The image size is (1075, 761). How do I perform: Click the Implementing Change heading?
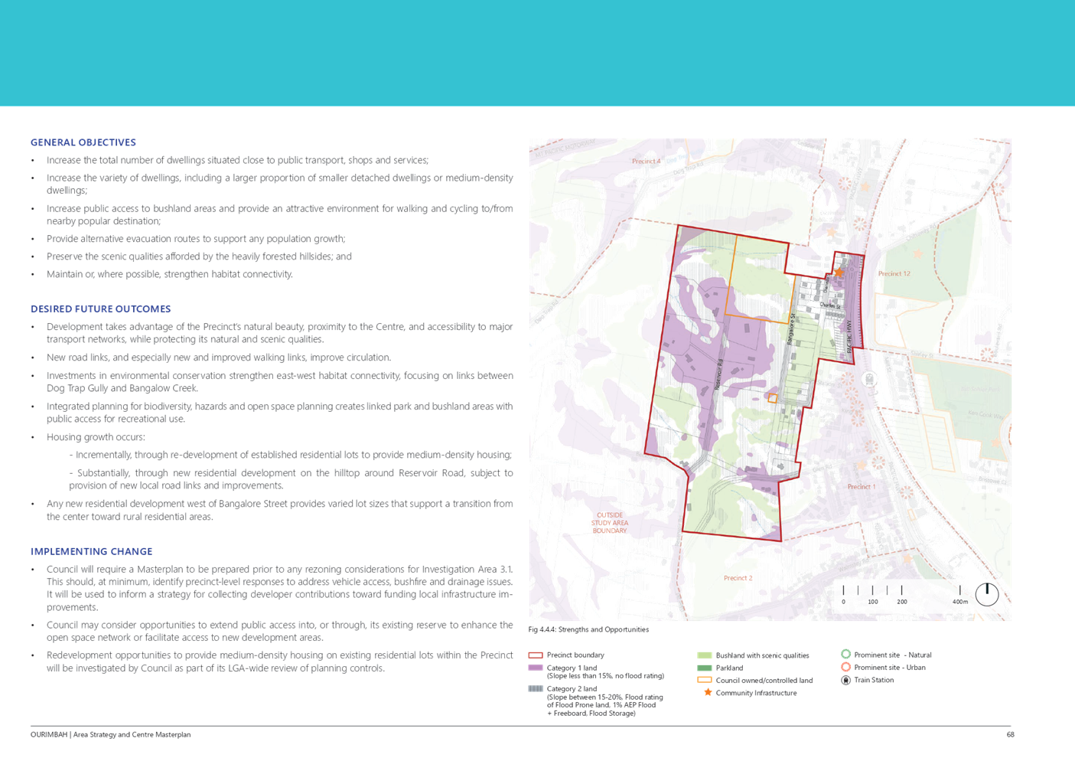(x=91, y=551)
